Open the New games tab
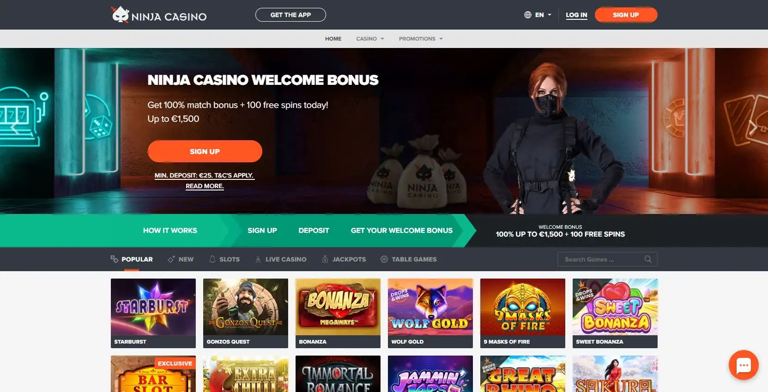 [181, 259]
